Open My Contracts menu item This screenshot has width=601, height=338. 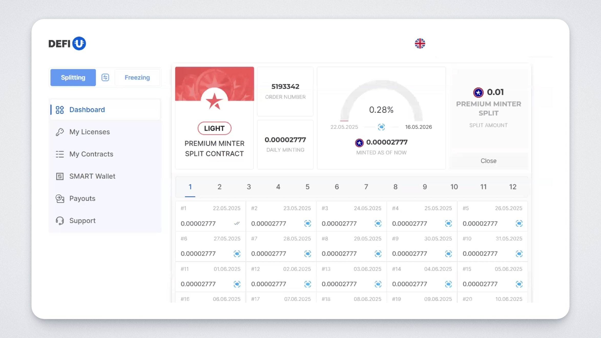click(x=91, y=154)
